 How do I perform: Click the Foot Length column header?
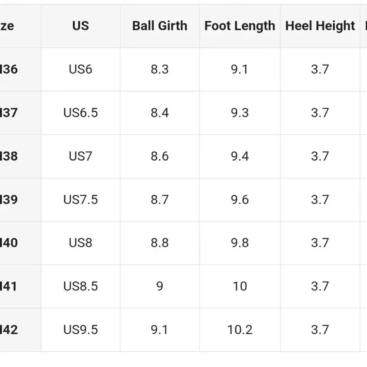click(240, 26)
